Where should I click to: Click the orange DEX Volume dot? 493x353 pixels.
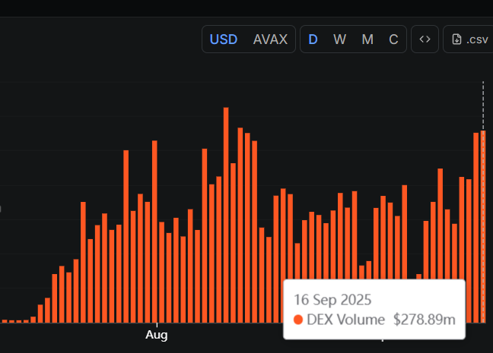pyautogui.click(x=298, y=320)
